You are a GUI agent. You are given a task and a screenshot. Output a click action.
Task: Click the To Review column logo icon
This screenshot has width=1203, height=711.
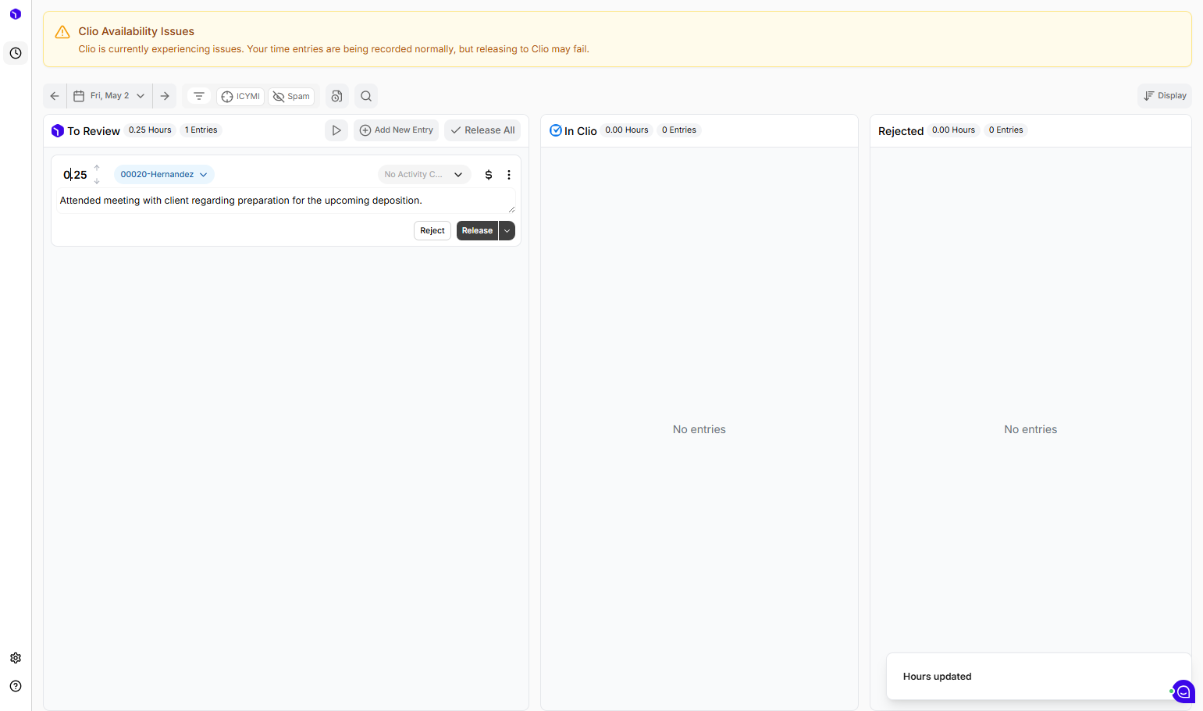point(58,131)
